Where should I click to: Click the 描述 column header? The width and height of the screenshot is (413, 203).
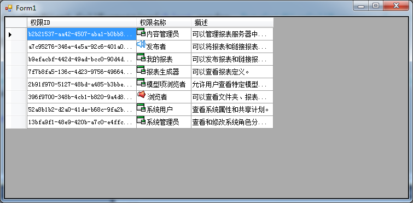(232, 22)
